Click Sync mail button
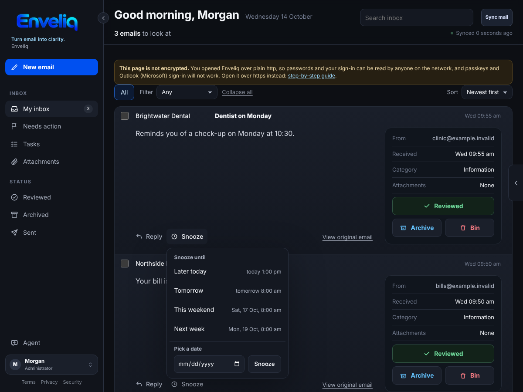Viewport: 523px width, 392px height. click(497, 17)
